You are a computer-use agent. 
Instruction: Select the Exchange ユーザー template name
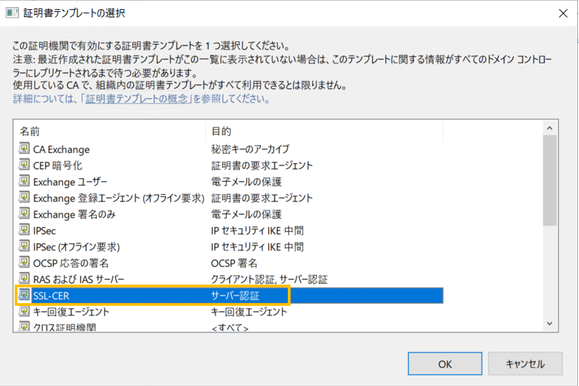(70, 182)
